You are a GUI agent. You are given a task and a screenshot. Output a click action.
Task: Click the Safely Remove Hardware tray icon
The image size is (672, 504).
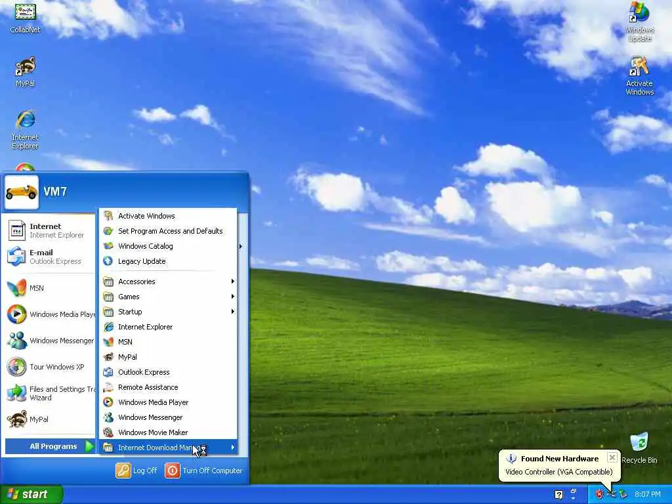[623, 495]
